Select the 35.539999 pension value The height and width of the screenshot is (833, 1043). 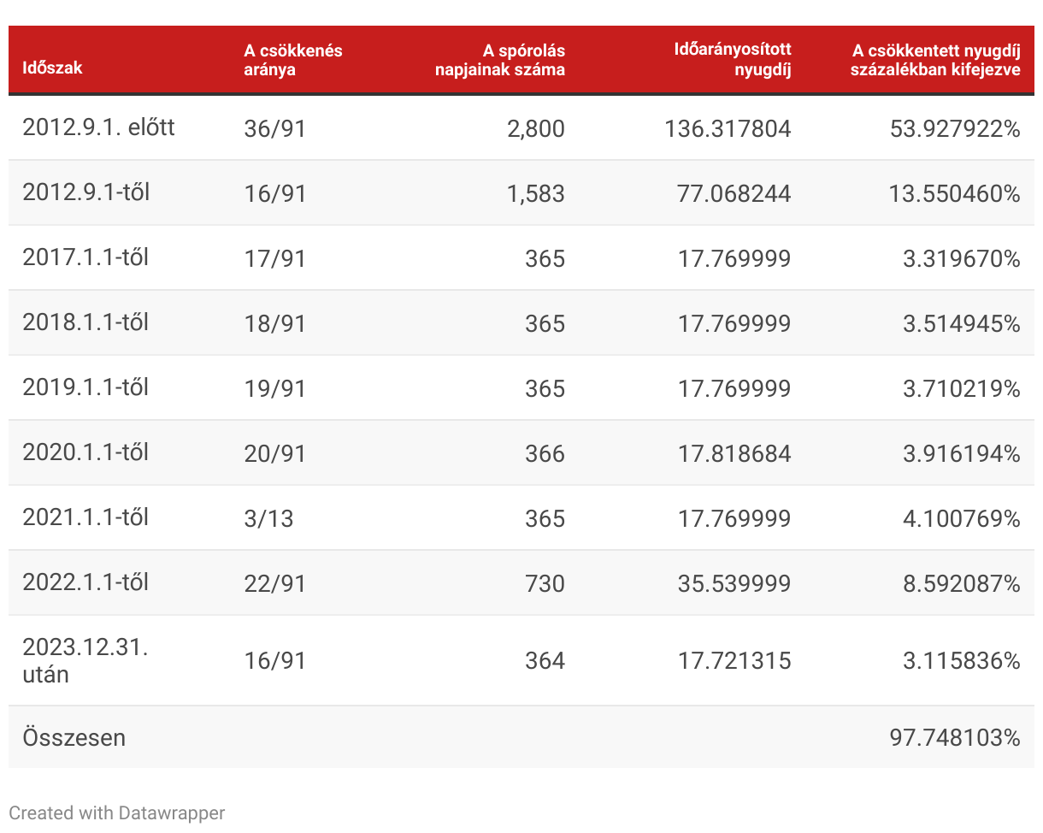pos(734,583)
